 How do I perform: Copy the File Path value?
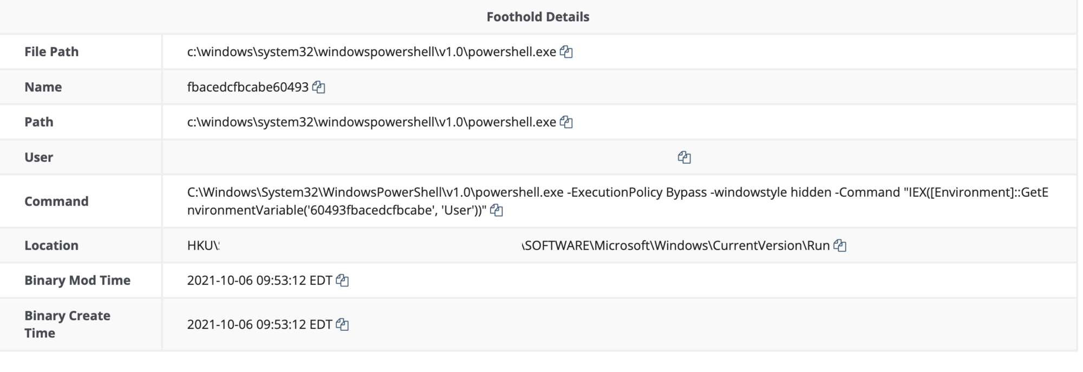[x=566, y=52]
